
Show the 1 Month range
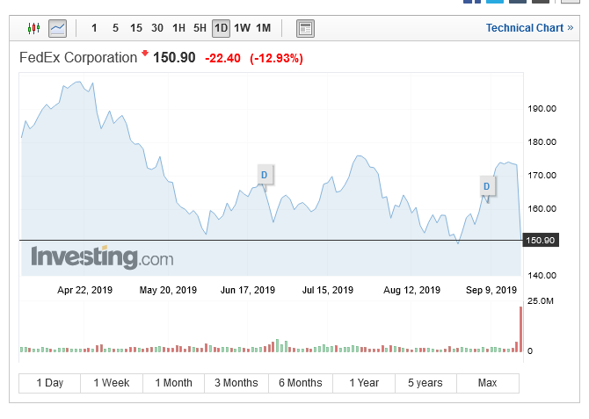pyautogui.click(x=173, y=383)
